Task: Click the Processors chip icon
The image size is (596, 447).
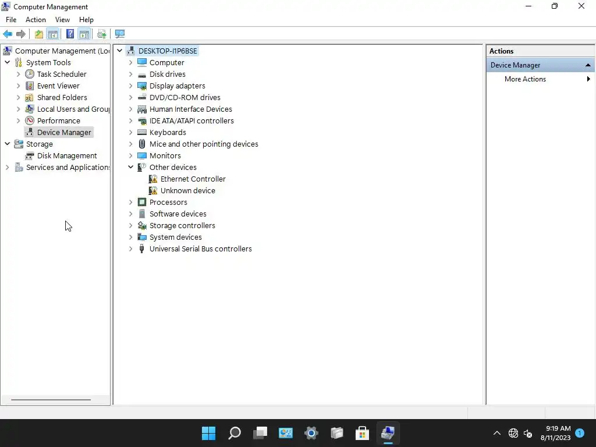Action: tap(142, 202)
